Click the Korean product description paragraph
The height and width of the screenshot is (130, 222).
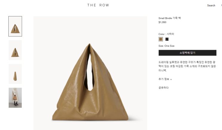tap(187, 66)
